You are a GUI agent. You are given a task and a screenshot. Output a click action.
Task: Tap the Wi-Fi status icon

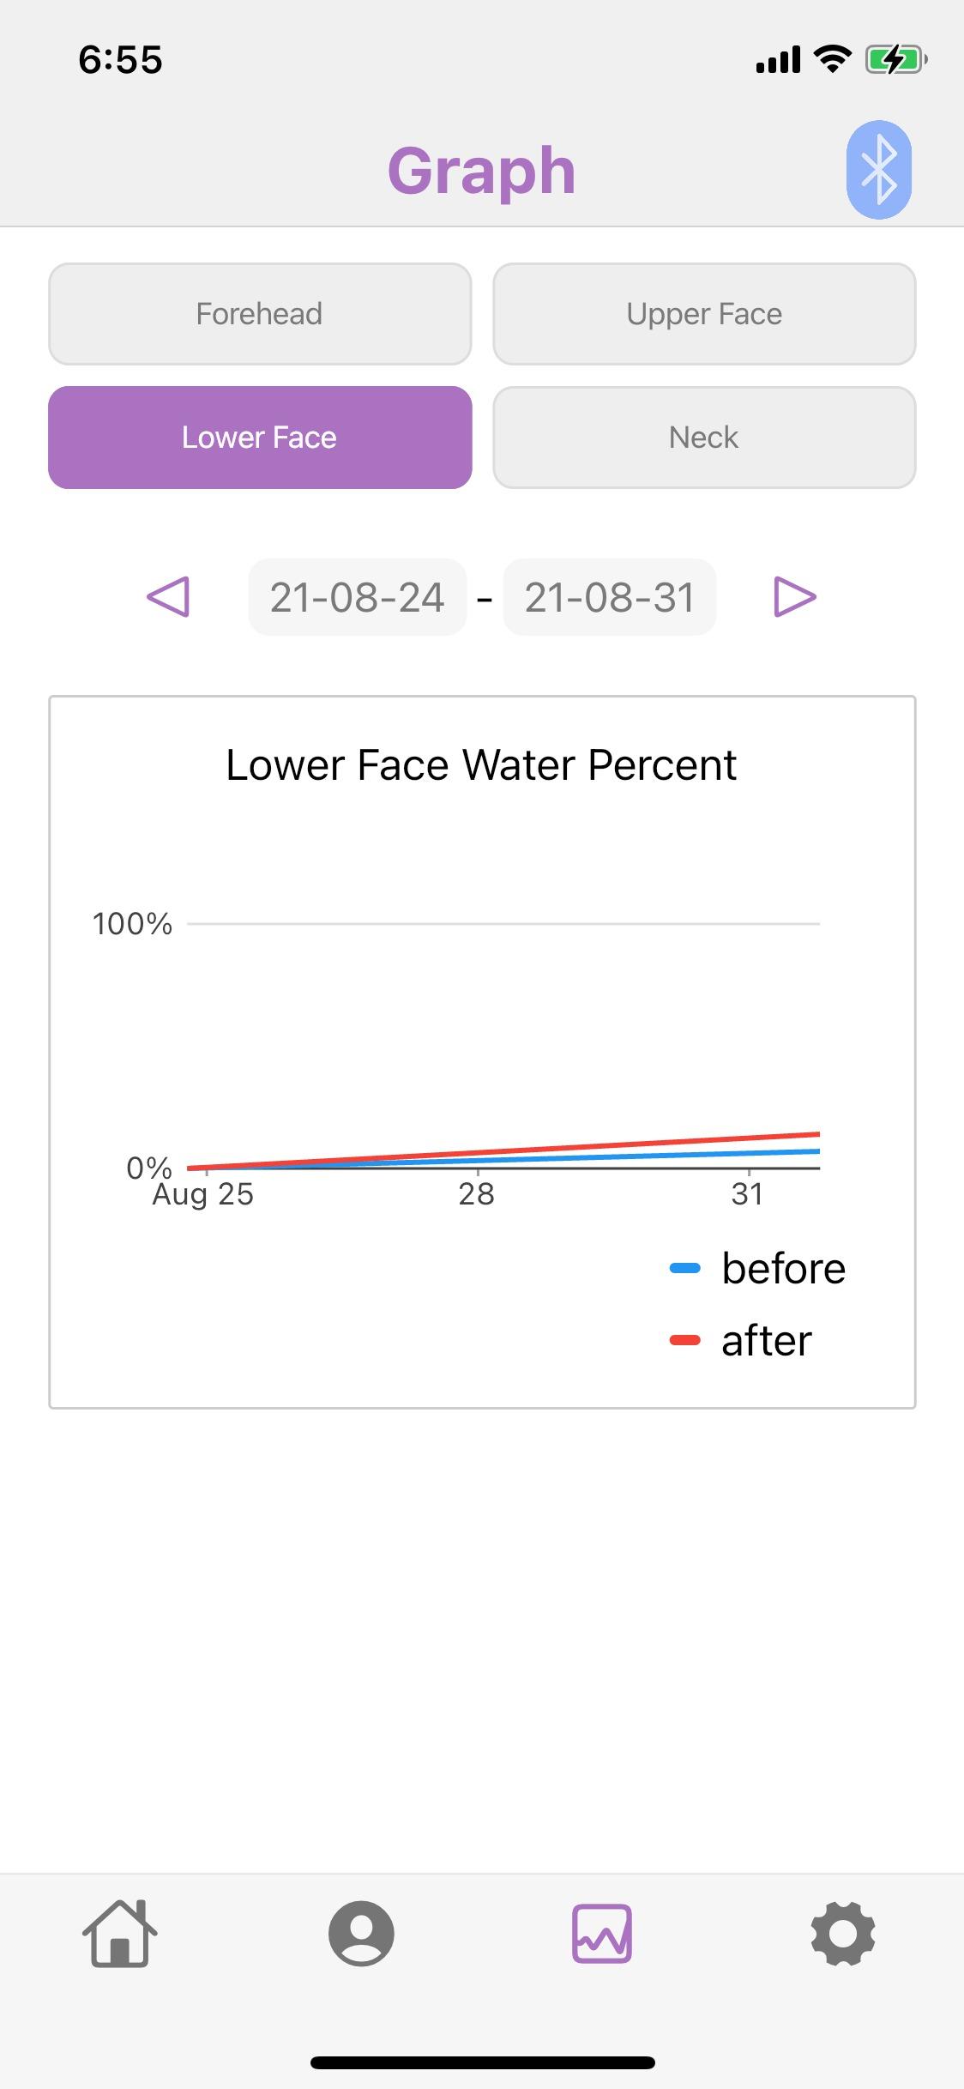tap(832, 59)
